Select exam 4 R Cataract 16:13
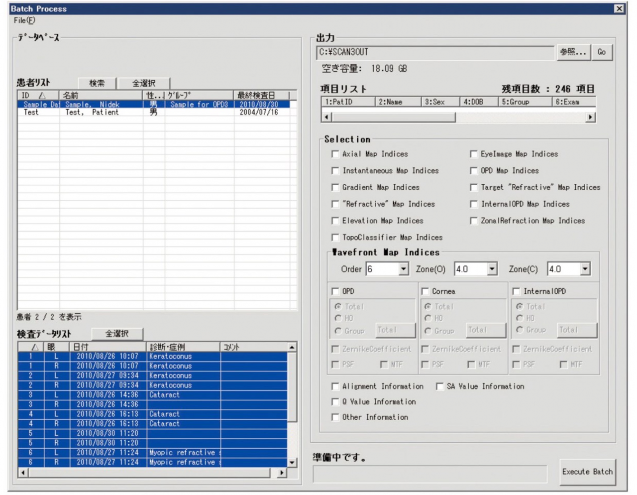The height and width of the screenshot is (495, 637). pyautogui.click(x=152, y=424)
